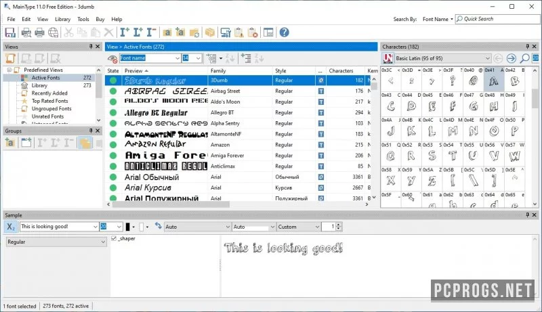Click the Unicode block icon in the Characters panel

[388, 58]
